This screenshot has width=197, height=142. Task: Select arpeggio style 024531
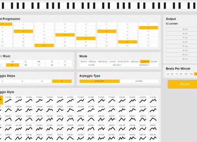[x=91, y=119]
